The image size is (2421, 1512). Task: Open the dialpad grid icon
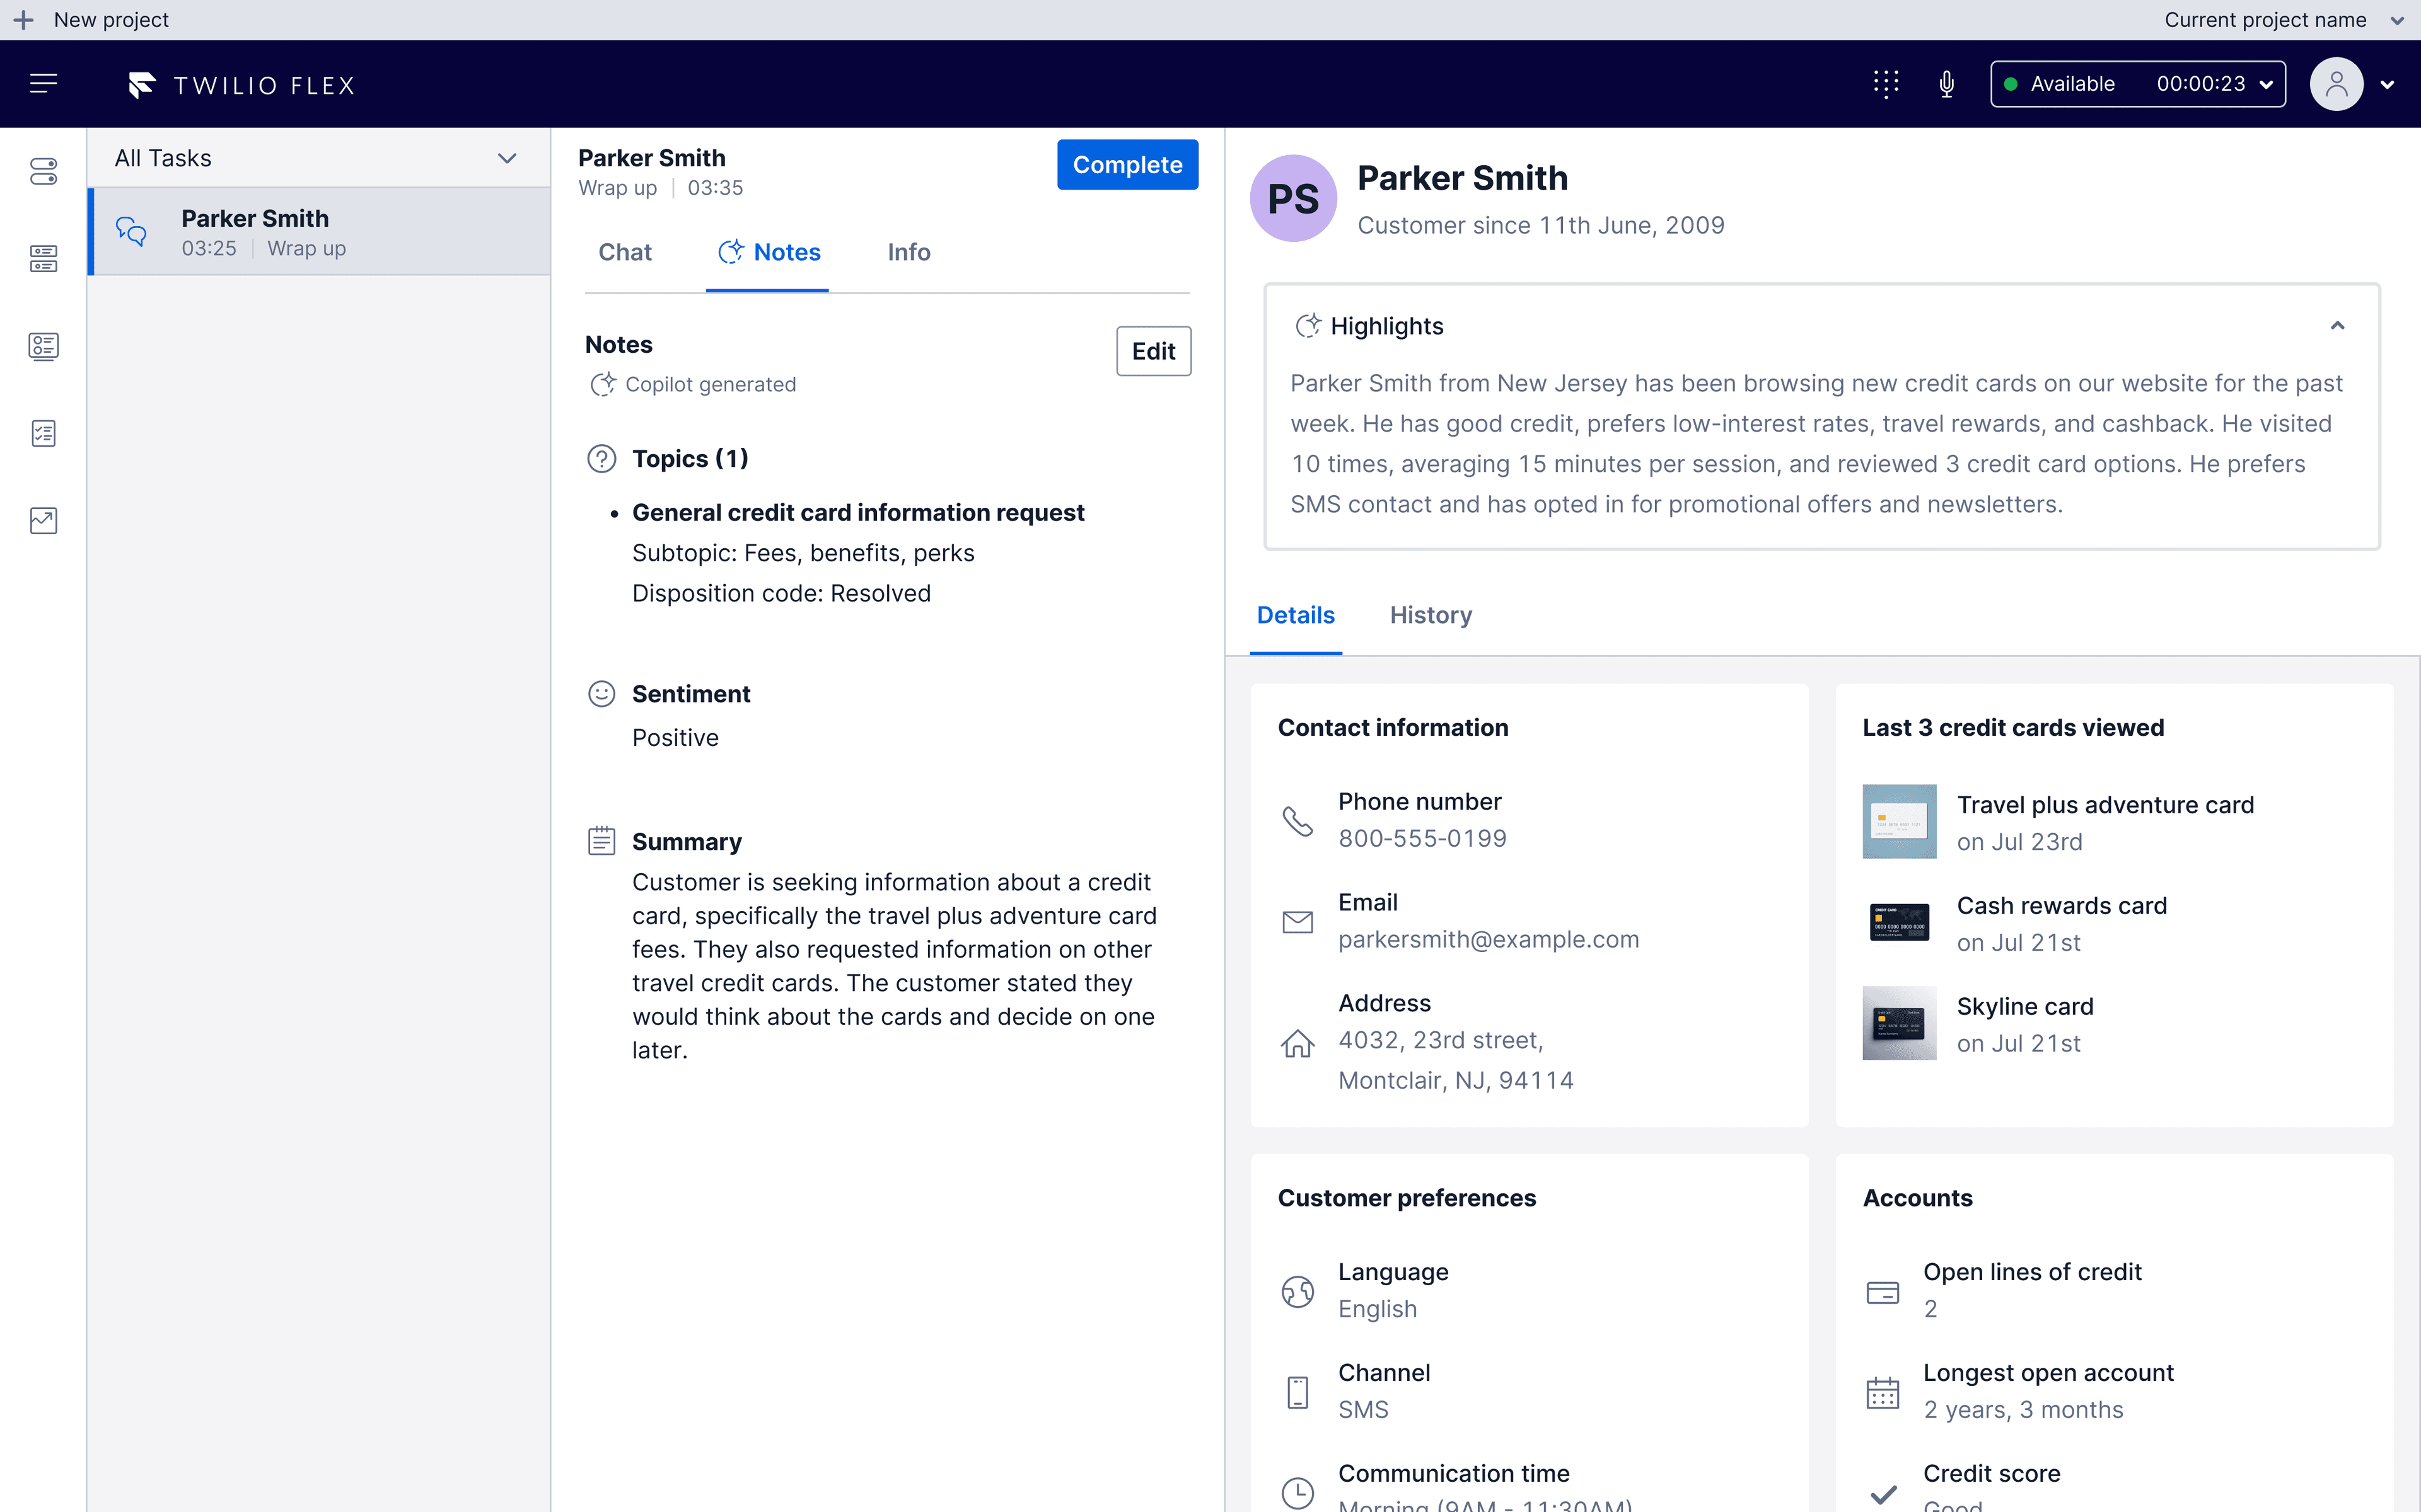pyautogui.click(x=1886, y=84)
